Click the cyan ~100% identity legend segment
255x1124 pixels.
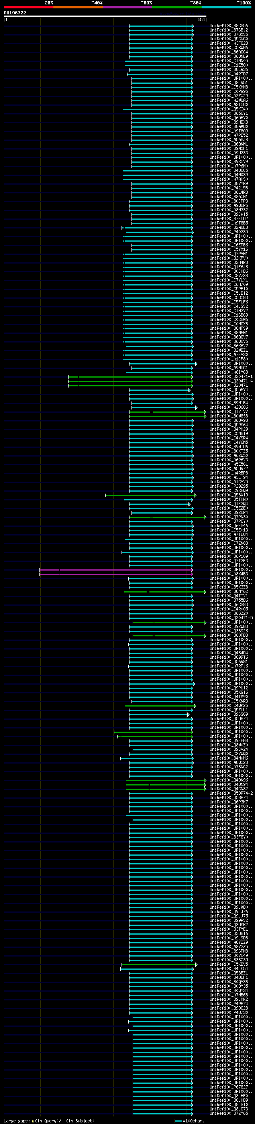click(226, 7)
